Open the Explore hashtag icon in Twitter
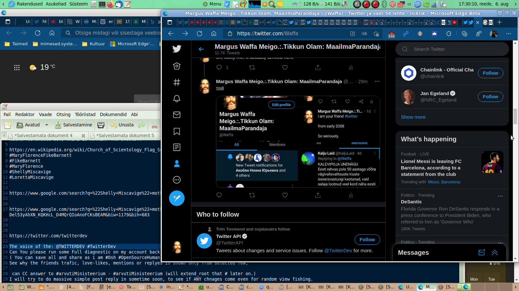 177,82
